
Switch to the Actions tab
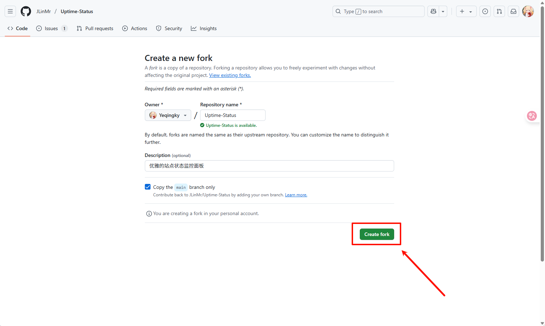click(135, 28)
